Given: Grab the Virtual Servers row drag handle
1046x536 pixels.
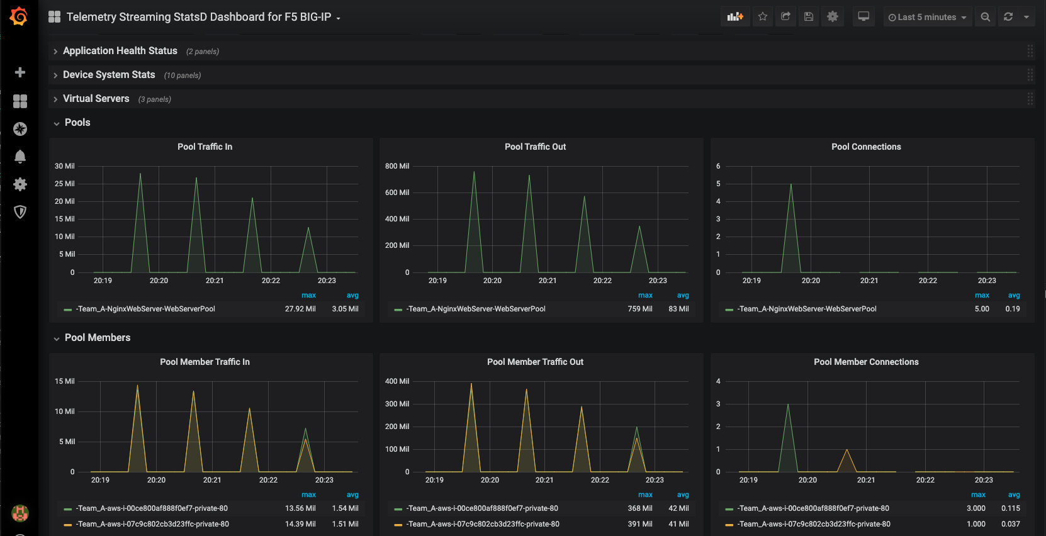Looking at the screenshot, I should pos(1030,99).
